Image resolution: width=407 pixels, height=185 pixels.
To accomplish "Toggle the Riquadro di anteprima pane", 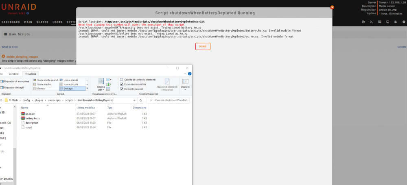I will point(15,81).
